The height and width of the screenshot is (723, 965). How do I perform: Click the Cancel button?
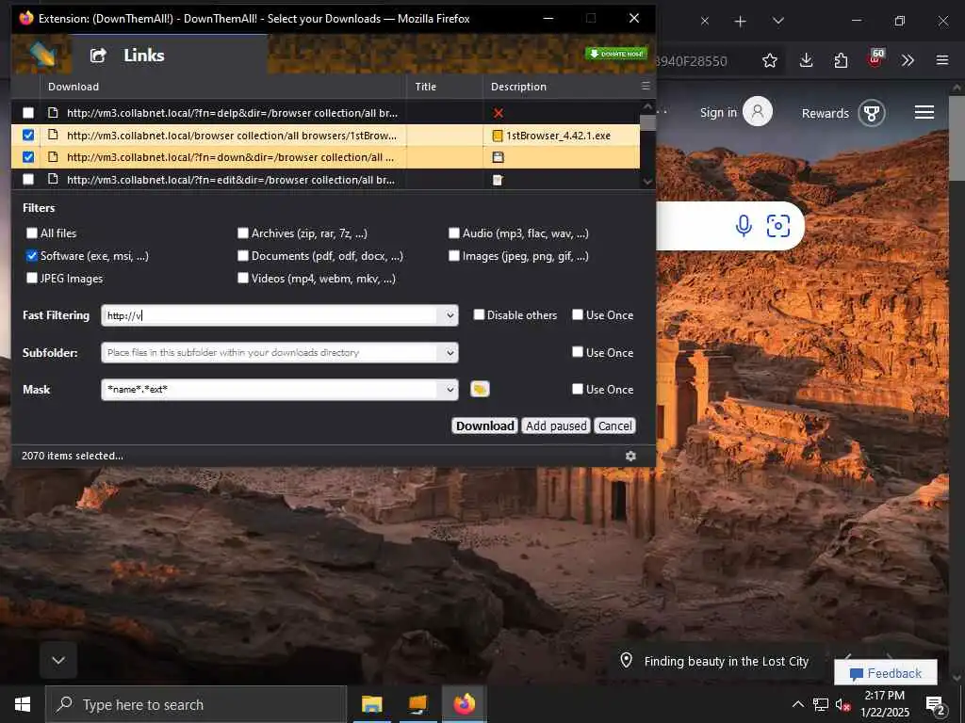(x=614, y=426)
